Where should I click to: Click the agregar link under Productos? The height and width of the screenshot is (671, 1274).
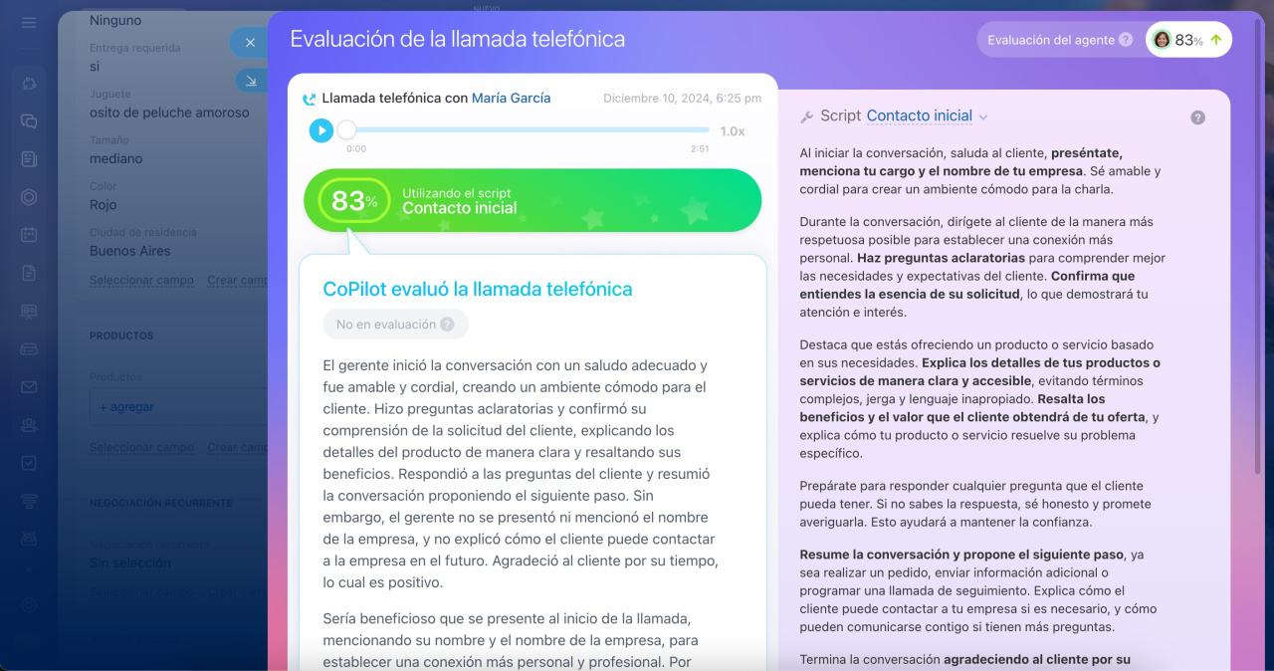[x=126, y=407]
